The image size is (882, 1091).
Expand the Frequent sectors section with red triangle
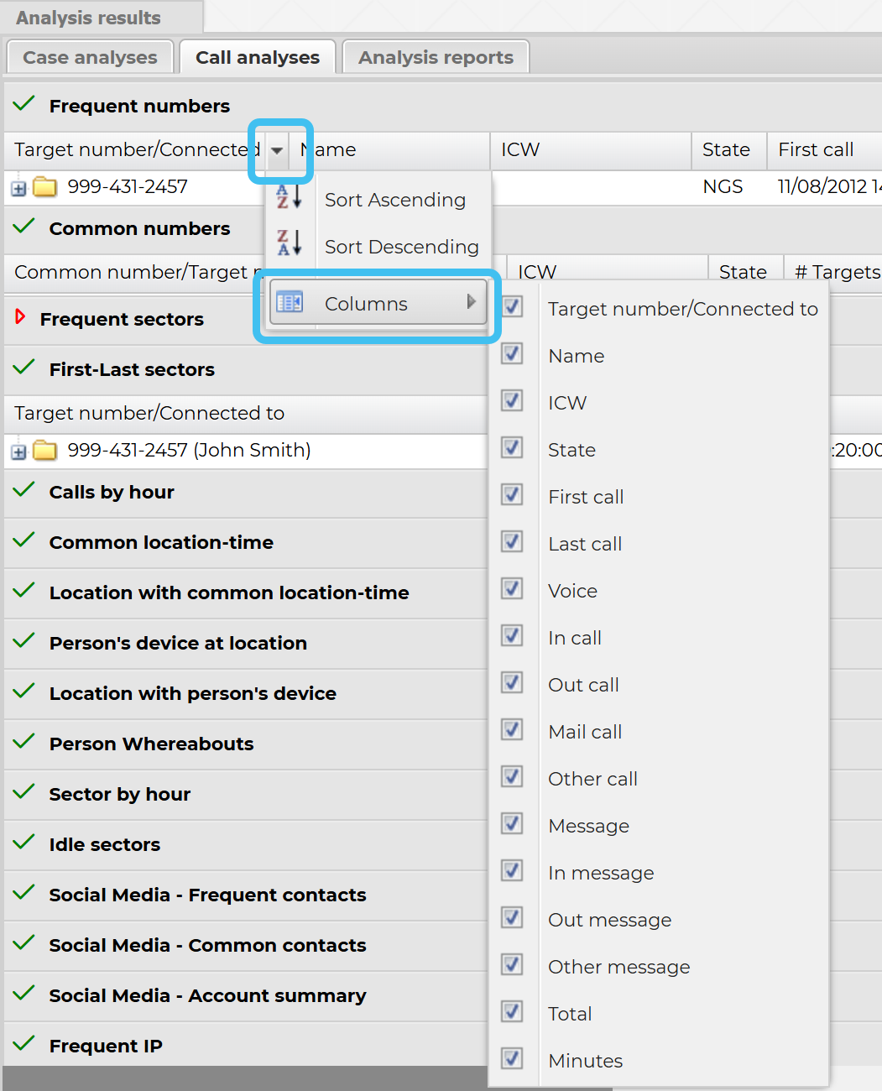(20, 317)
